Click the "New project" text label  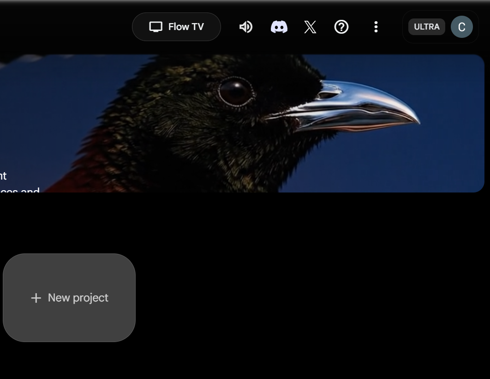(78, 298)
